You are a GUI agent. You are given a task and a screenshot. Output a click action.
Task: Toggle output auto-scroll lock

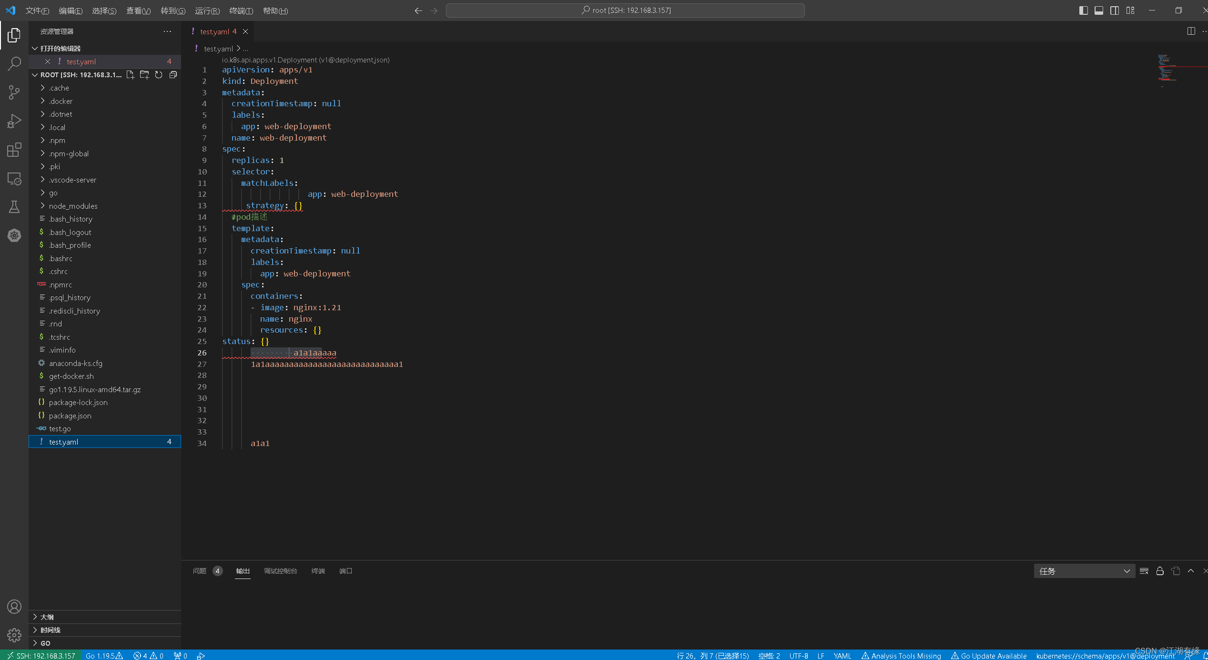[1160, 571]
